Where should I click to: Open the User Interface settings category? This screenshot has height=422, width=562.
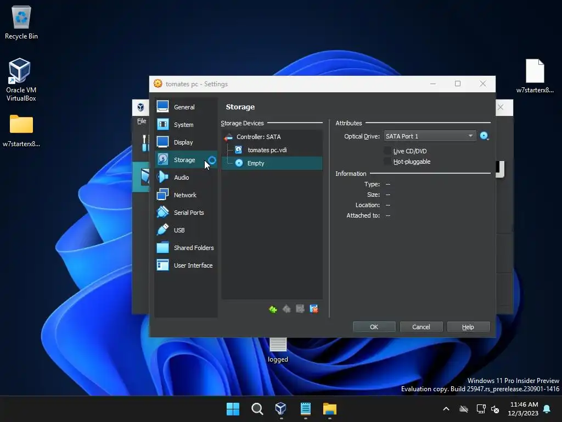pos(186,265)
